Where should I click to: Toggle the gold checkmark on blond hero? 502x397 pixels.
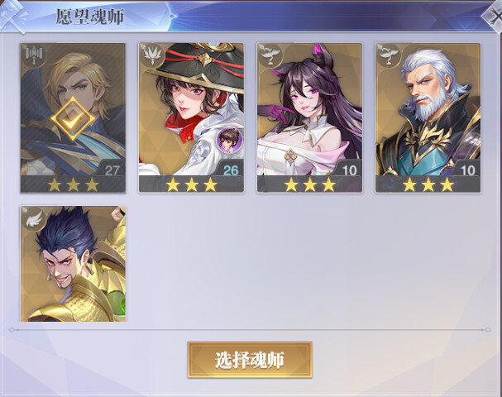coord(73,119)
